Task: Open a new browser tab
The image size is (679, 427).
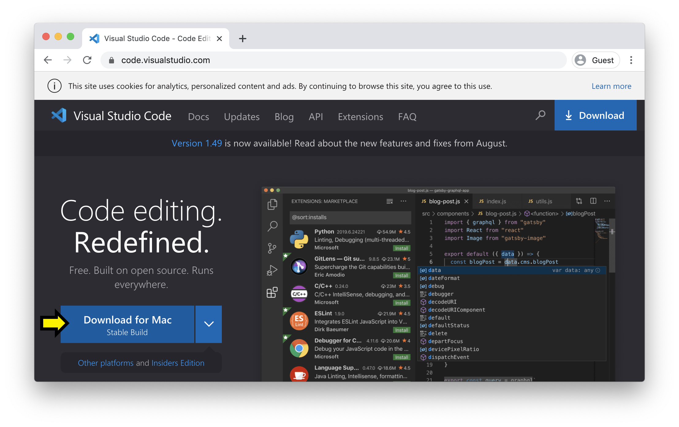Action: (242, 39)
